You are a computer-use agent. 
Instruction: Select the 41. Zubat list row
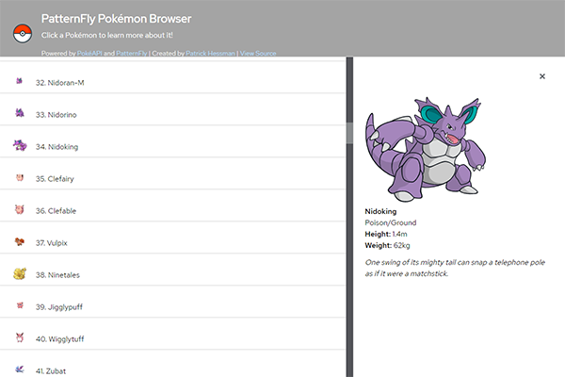click(169, 369)
